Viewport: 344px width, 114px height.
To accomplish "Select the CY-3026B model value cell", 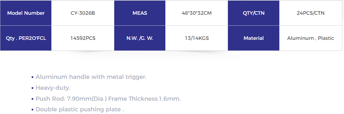I will (83, 13).
